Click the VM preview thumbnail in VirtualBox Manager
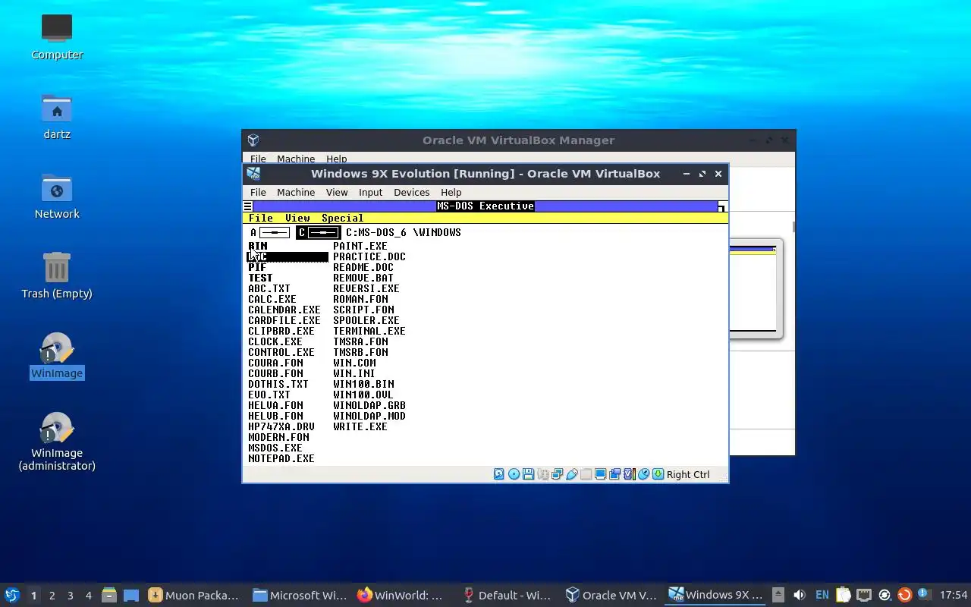The width and height of the screenshot is (971, 607). click(756, 288)
